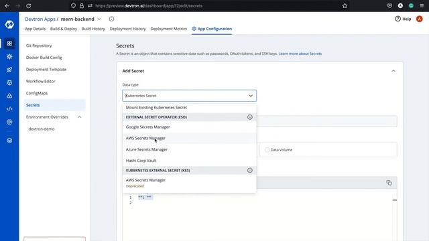Choose Azure Secrets Manager option
Viewport: 429px width, 241px height.
tap(189, 149)
